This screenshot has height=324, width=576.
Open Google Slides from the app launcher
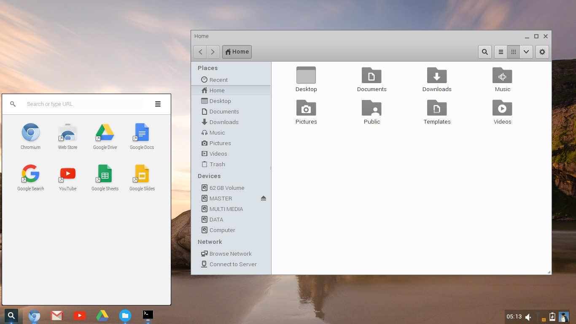tap(142, 178)
